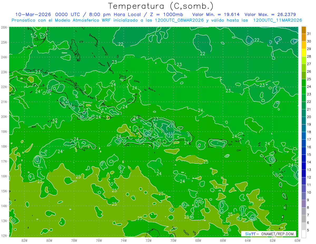Click the colorbar label "5"
The image size is (316, 244).
pos(308,230)
